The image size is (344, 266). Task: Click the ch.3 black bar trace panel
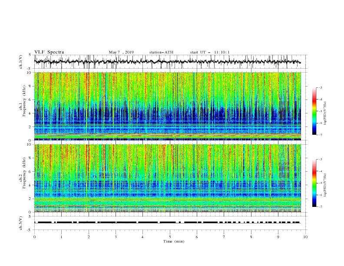[171, 223]
